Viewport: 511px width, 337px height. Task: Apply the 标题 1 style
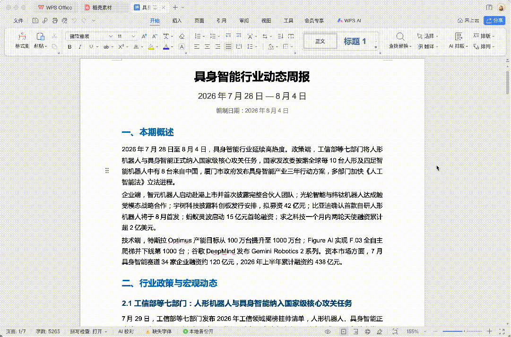(355, 42)
